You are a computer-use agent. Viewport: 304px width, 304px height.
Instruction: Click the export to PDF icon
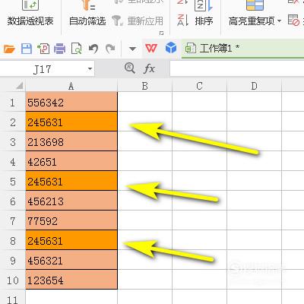(x=43, y=49)
